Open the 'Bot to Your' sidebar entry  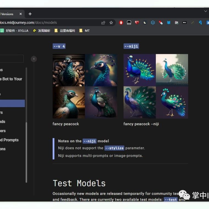click(x=11, y=79)
